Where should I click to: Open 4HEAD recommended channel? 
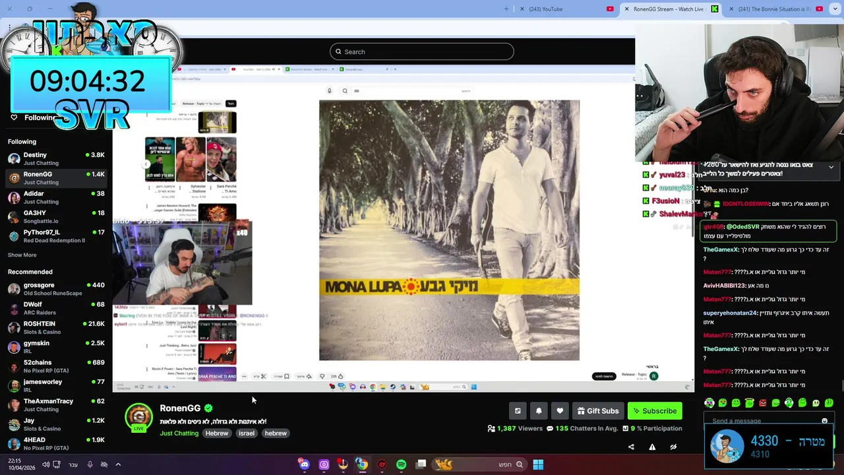[x=56, y=443]
